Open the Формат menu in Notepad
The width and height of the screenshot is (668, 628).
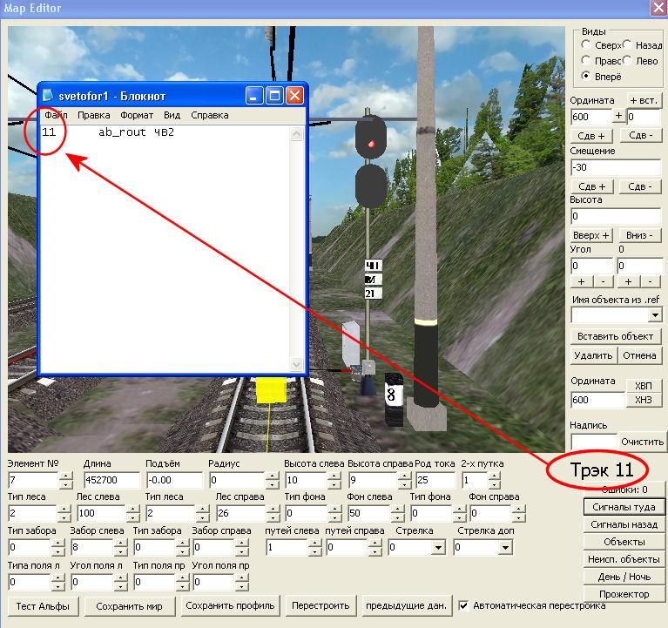point(137,115)
